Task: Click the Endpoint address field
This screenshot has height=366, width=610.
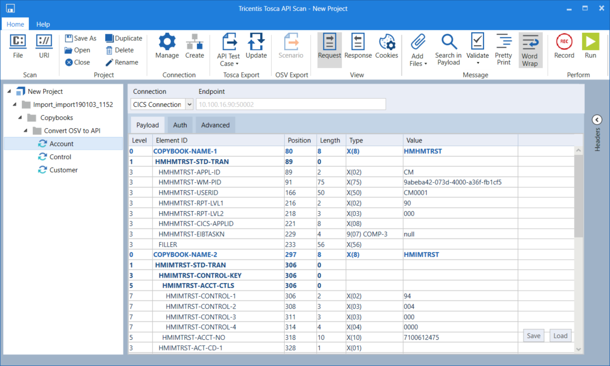Action: point(291,104)
